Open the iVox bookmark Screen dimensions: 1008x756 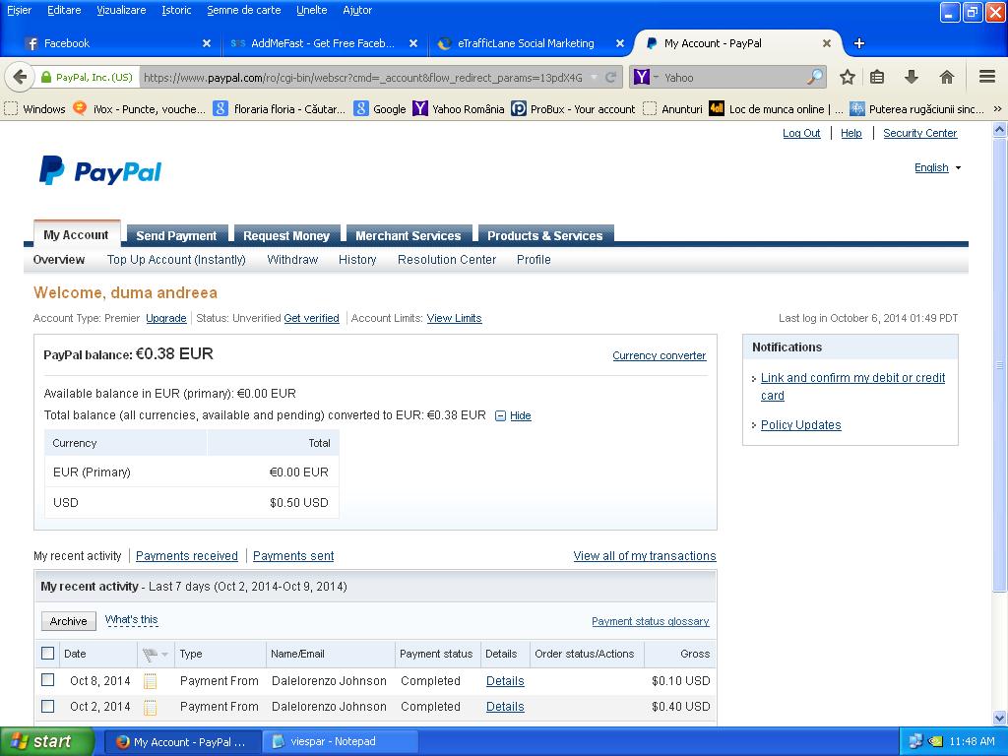pos(140,108)
